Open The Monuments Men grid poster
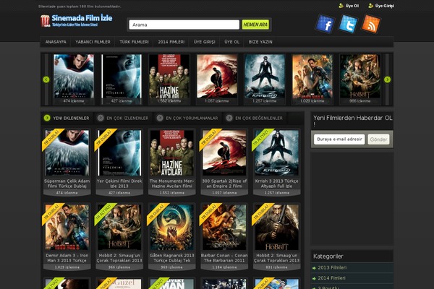Image resolution: width=434 pixels, height=289 pixels. pos(172,152)
